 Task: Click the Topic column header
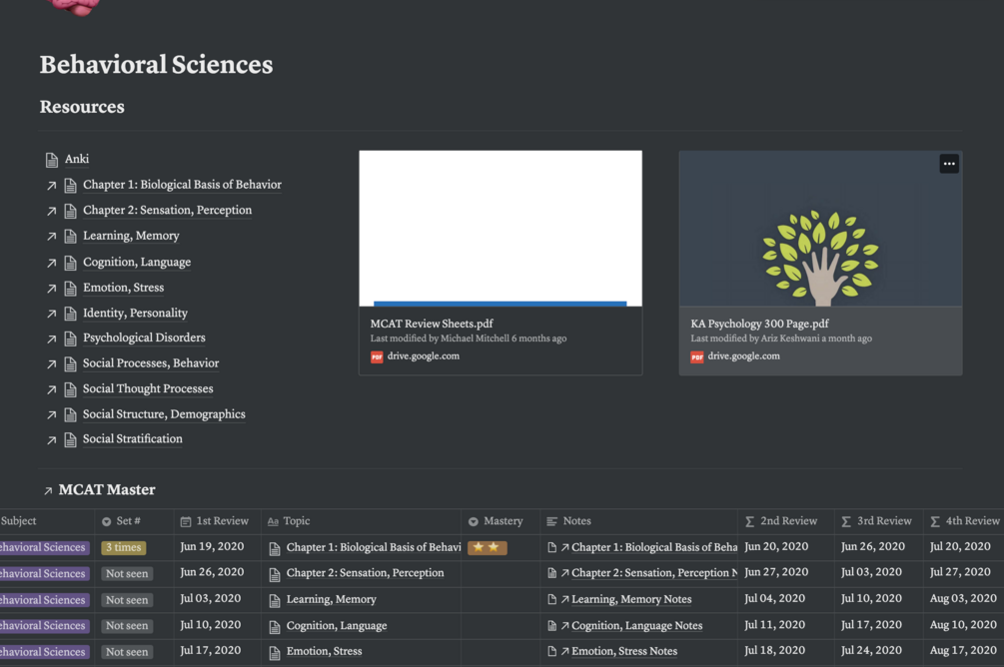(x=361, y=521)
